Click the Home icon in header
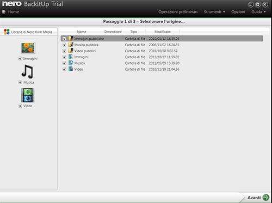Screen dimensions: 272x203 tap(4, 12)
